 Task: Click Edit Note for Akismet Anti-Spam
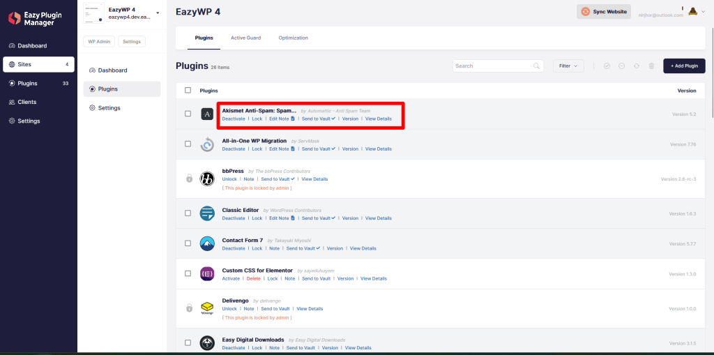pyautogui.click(x=282, y=119)
